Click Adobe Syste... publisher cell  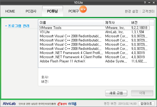click(x=116, y=61)
